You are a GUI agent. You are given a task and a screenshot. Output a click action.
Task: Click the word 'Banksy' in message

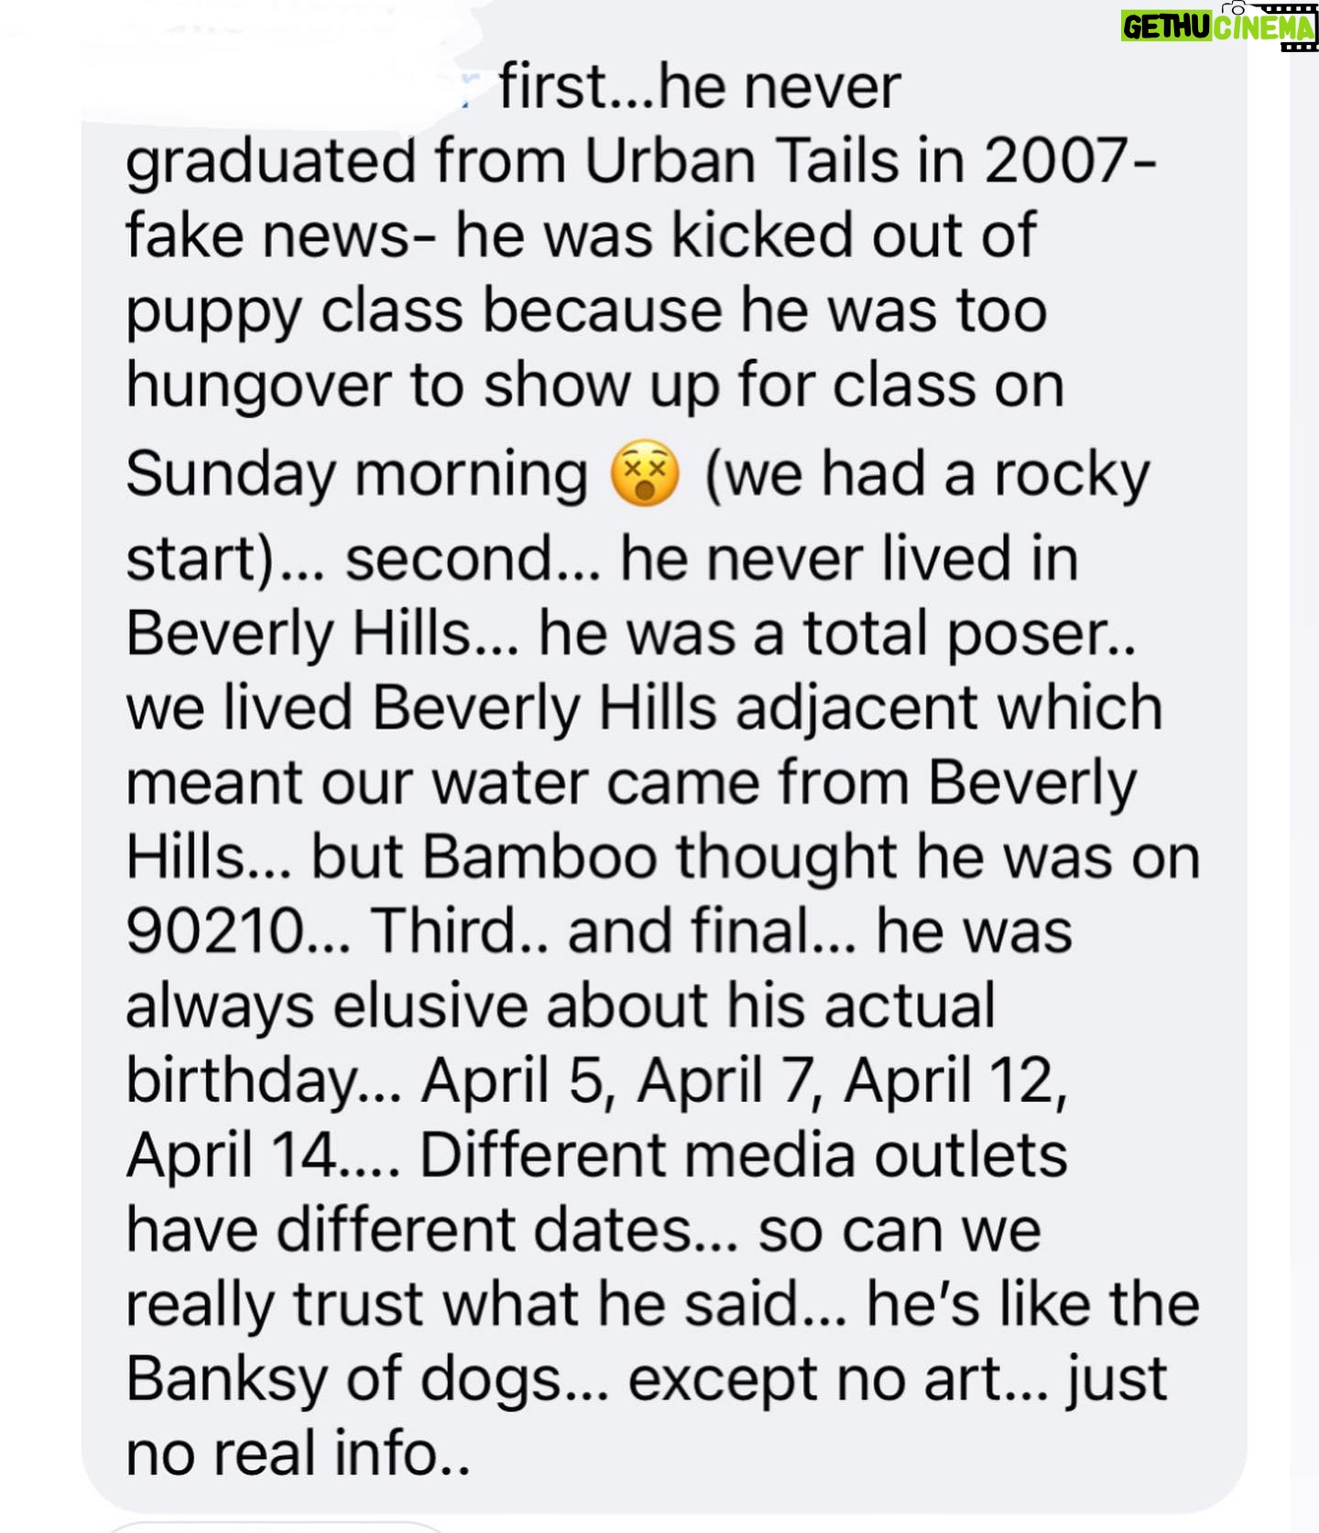coord(226,1380)
